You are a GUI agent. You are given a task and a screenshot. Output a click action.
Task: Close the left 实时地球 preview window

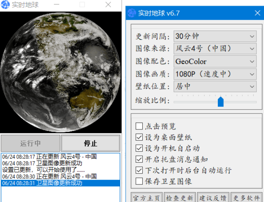tap(108, 5)
